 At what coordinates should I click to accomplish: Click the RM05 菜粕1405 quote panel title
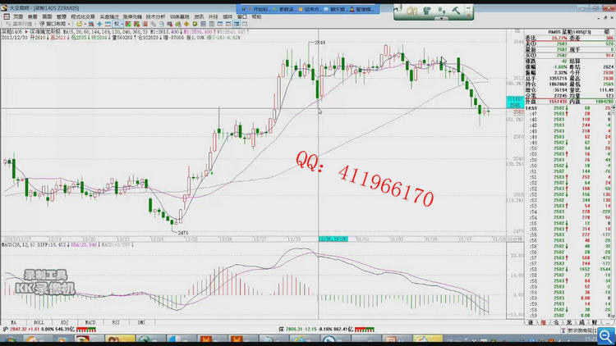click(569, 32)
